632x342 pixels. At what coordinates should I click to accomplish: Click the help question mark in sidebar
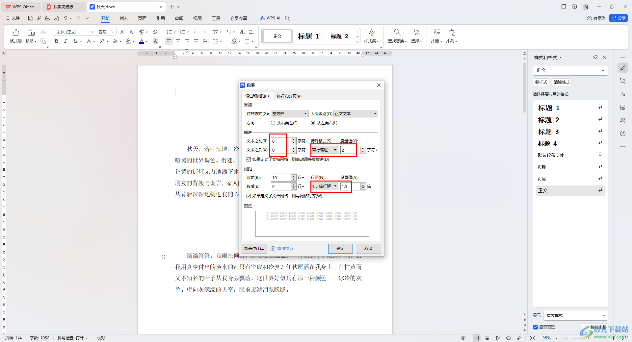[x=623, y=134]
